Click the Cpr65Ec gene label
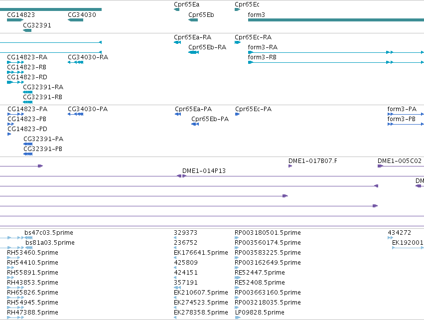The height and width of the screenshot is (320, 424). coord(247,4)
